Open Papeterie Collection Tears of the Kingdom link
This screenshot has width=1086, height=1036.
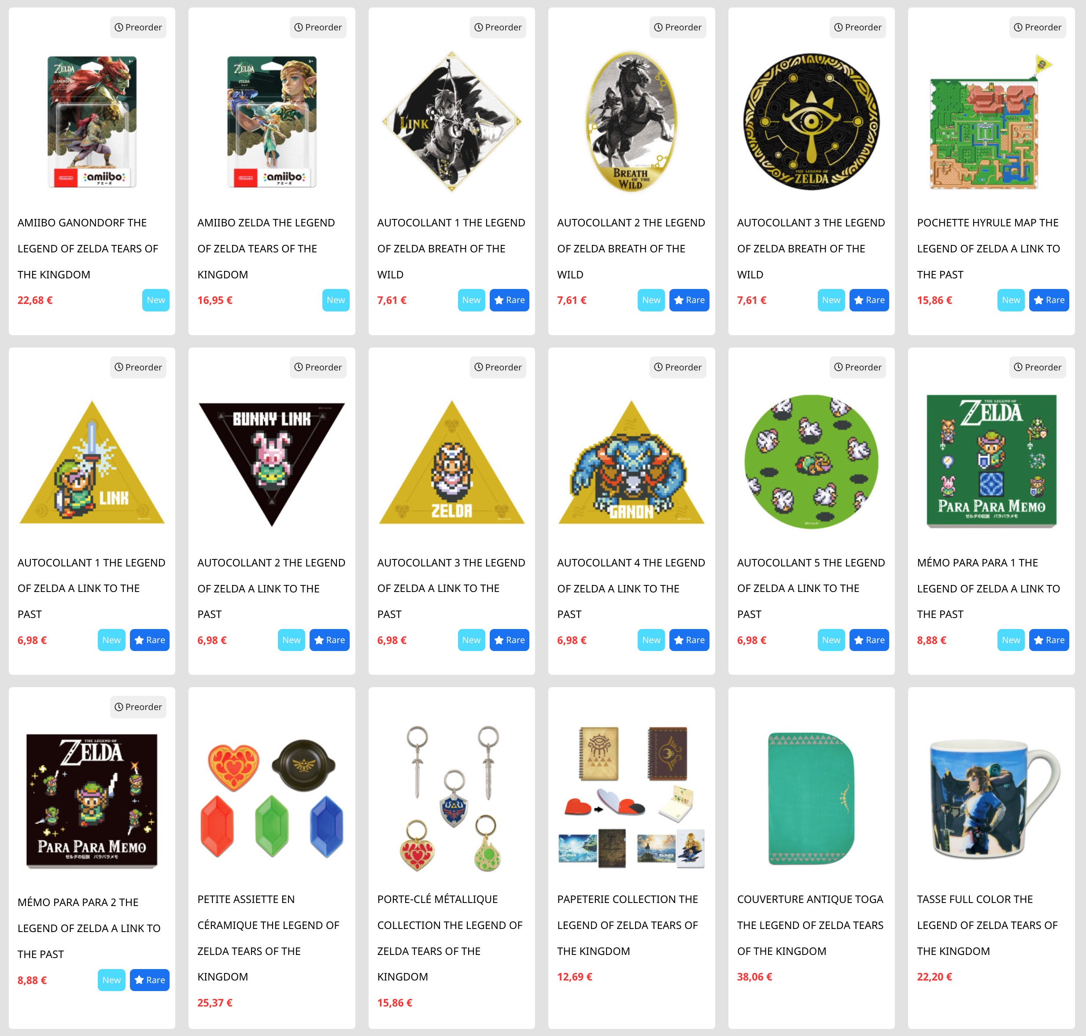point(628,925)
